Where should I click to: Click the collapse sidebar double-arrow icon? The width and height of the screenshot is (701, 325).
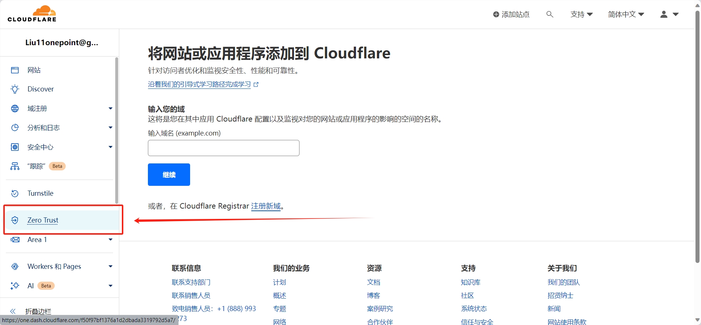[x=13, y=311]
